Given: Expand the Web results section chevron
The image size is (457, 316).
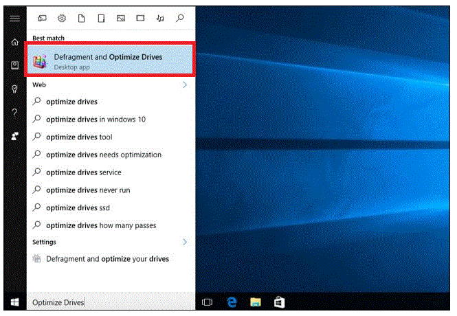Looking at the screenshot, I should click(x=185, y=84).
